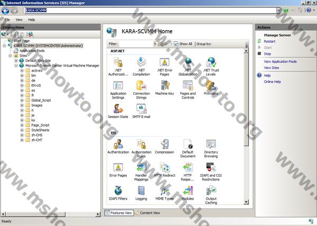This screenshot has height=226, width=317.
Task: Open .NET Error Pages feature
Action: pos(164,66)
